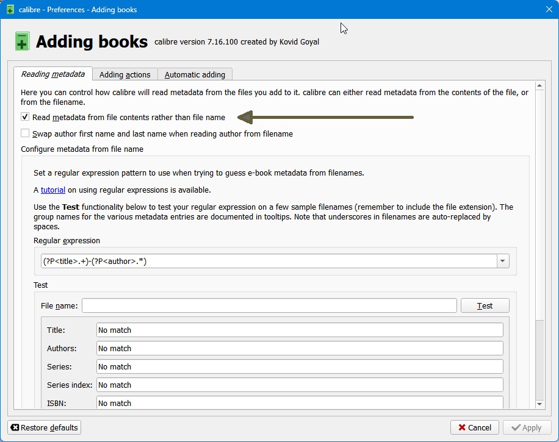Click the scroll down arrow of the scrollbar
Viewport: 559px width, 442px height.
pos(539,404)
